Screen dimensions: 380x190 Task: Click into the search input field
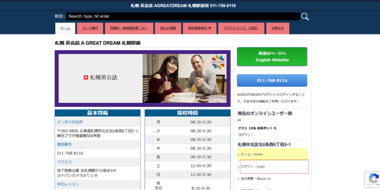pos(183,16)
